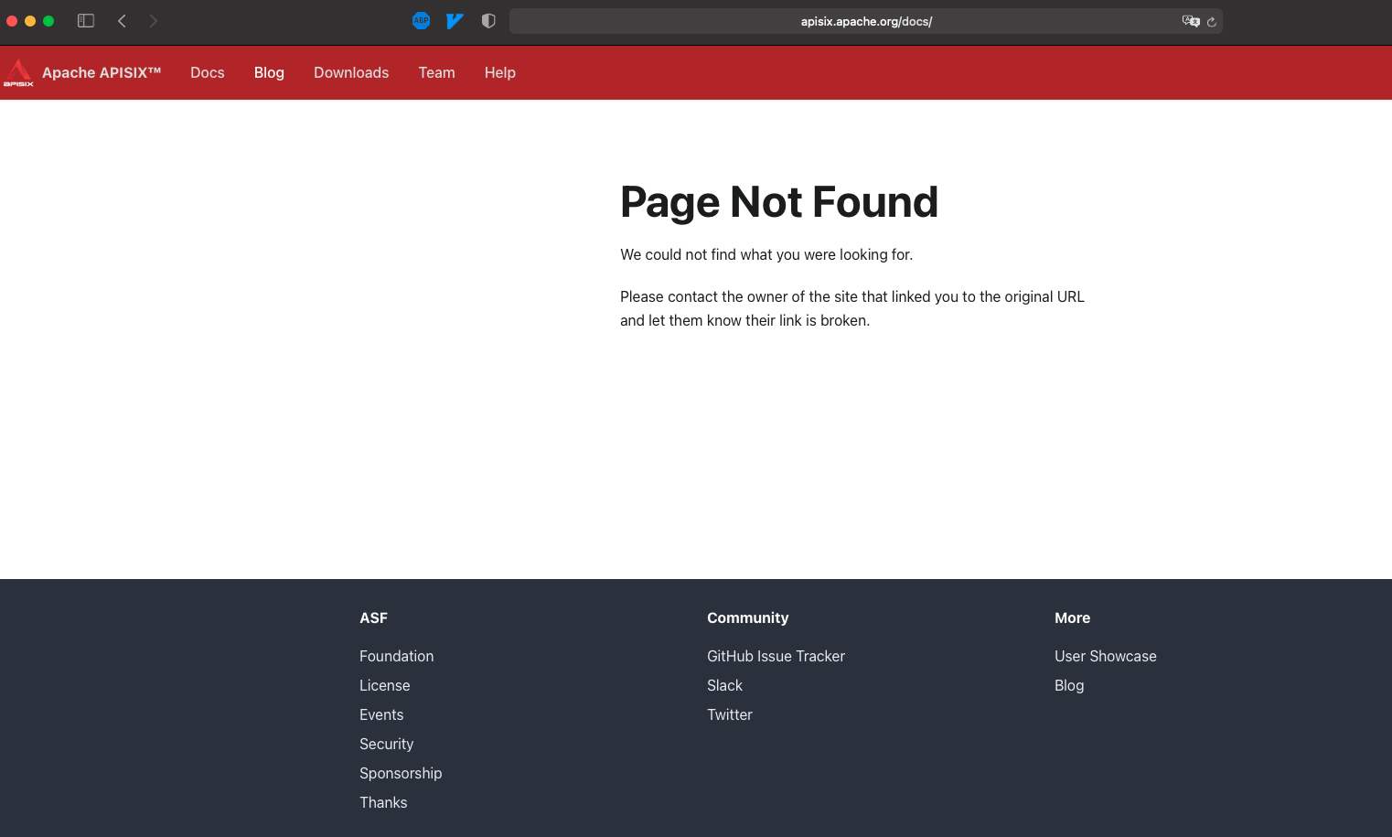Image resolution: width=1392 pixels, height=837 pixels.
Task: Click the forward navigation arrow
Action: [154, 20]
